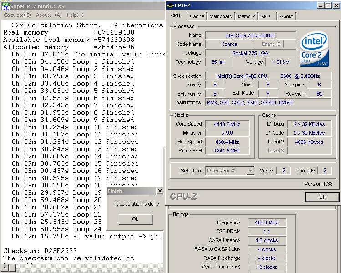Click the Available real memory =574660608 line
This screenshot has height=273, width=341.
pyautogui.click(x=69, y=40)
